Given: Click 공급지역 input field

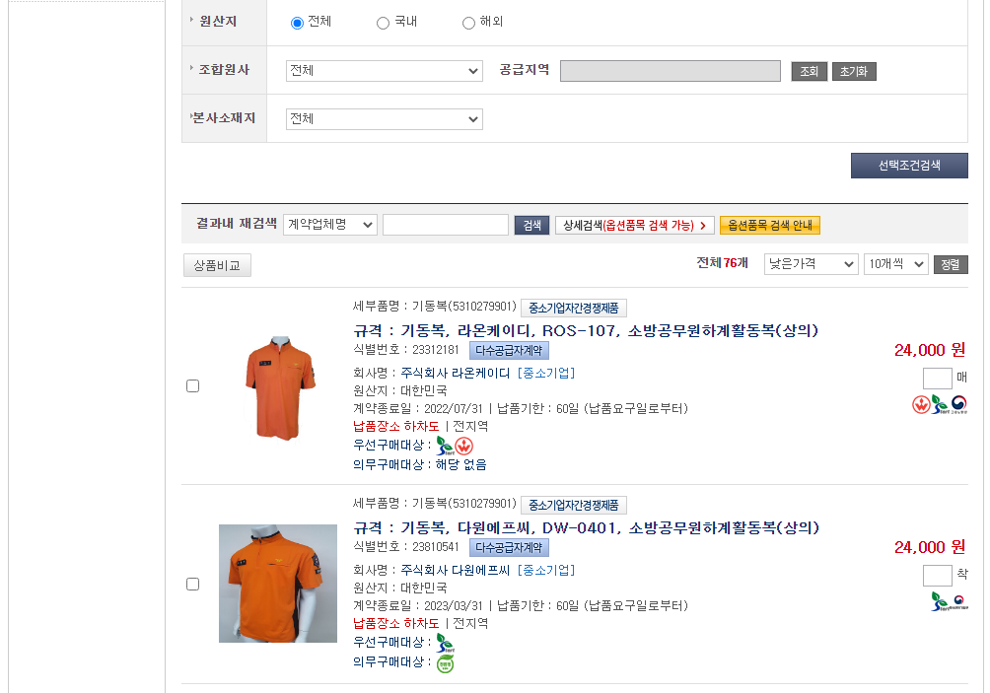Looking at the screenshot, I should [x=670, y=71].
